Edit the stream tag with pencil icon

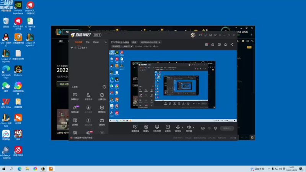click(x=160, y=42)
